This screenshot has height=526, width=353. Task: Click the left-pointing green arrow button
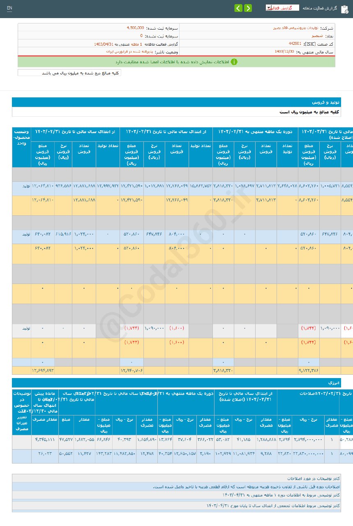tap(238, 8)
